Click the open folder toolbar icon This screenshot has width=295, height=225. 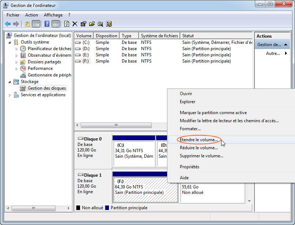[x=92, y=24]
